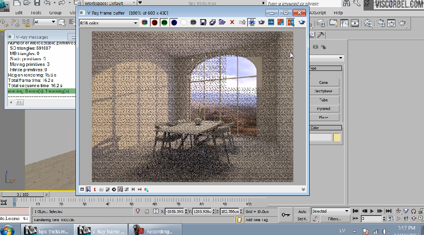This screenshot has height=235, width=424.
Task: Toggle monochromatic mode gray circle icon
Action: (x=193, y=23)
